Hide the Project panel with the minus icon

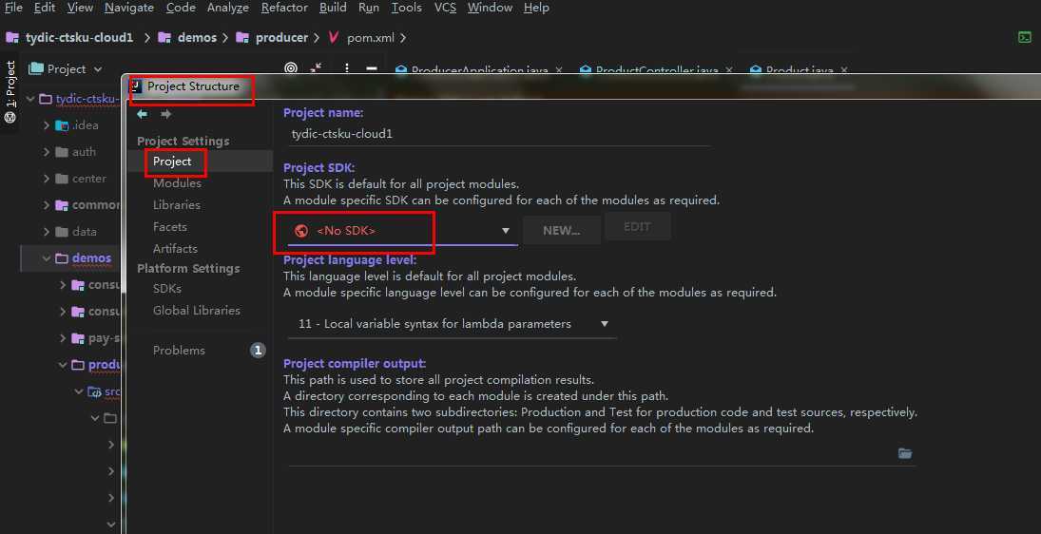point(372,68)
